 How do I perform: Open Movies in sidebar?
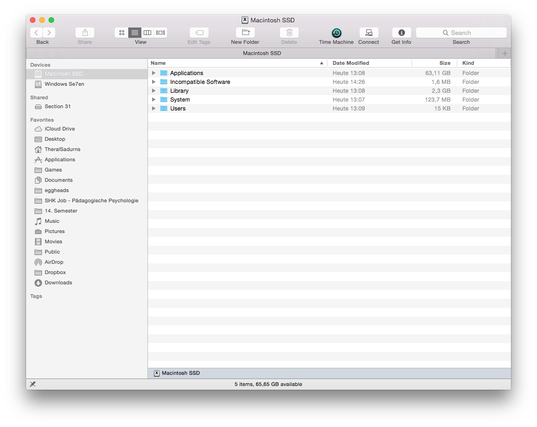[87, 242]
